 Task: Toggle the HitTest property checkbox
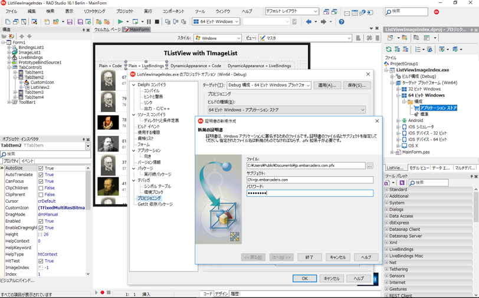[41, 261]
